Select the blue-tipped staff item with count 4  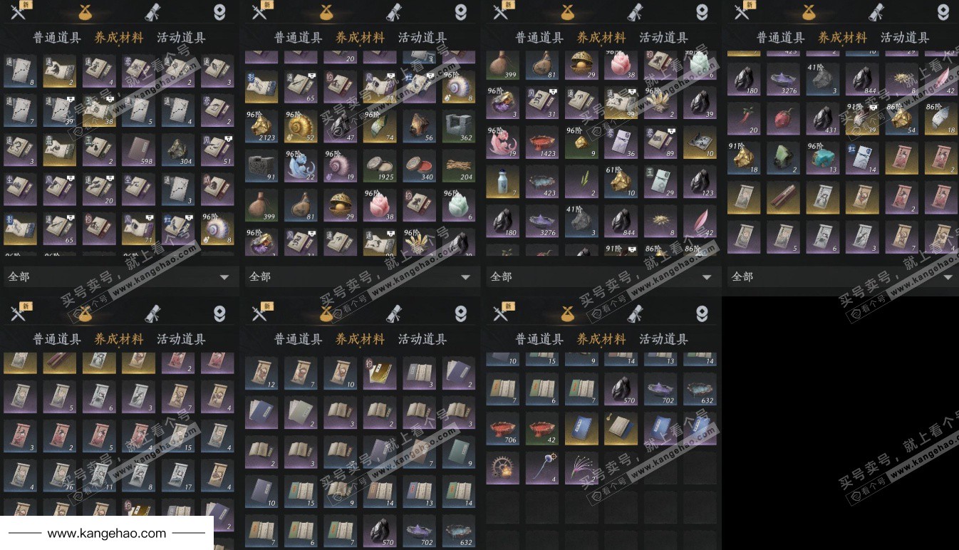(x=543, y=467)
